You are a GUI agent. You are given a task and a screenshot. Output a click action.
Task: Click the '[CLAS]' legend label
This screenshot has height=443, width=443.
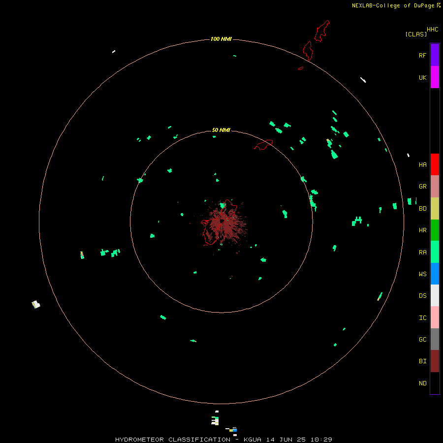(x=416, y=34)
